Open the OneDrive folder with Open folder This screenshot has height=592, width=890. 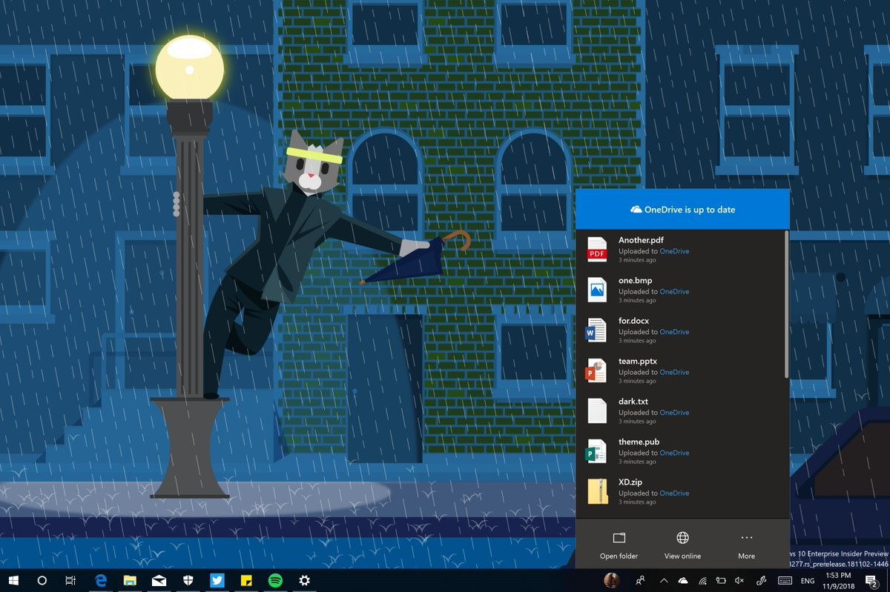click(x=619, y=545)
